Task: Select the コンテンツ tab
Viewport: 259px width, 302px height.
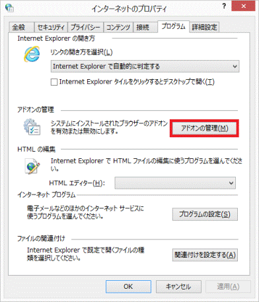Action: click(x=118, y=27)
